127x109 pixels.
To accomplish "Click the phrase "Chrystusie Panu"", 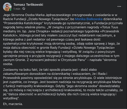I will (x=73, y=60).
